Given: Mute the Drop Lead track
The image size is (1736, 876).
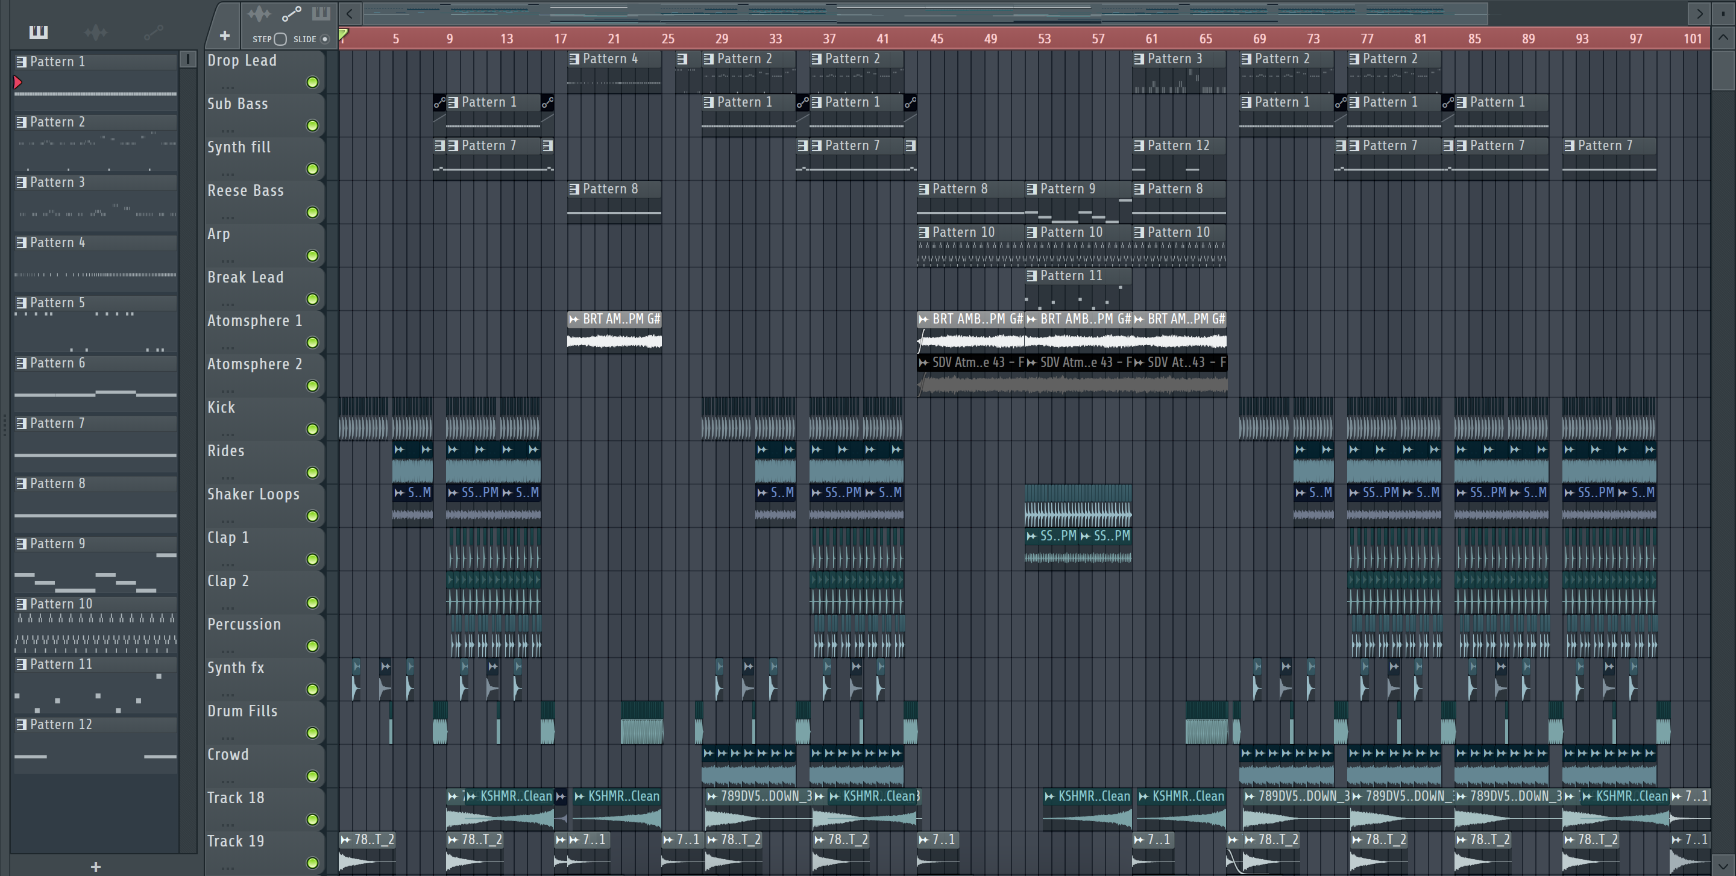Looking at the screenshot, I should tap(313, 82).
